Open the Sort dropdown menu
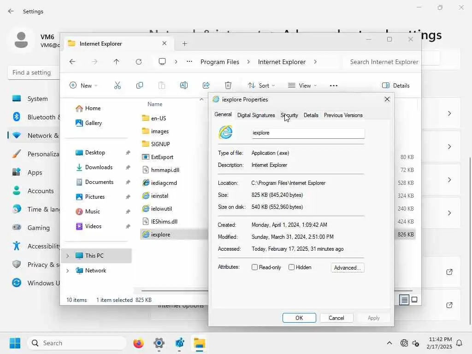The image size is (472, 354). tap(261, 85)
